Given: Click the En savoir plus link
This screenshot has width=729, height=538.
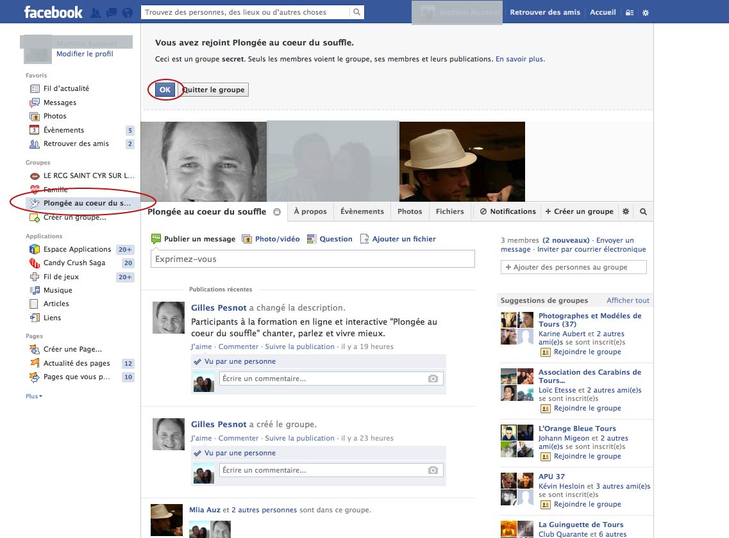Looking at the screenshot, I should pyautogui.click(x=520, y=59).
